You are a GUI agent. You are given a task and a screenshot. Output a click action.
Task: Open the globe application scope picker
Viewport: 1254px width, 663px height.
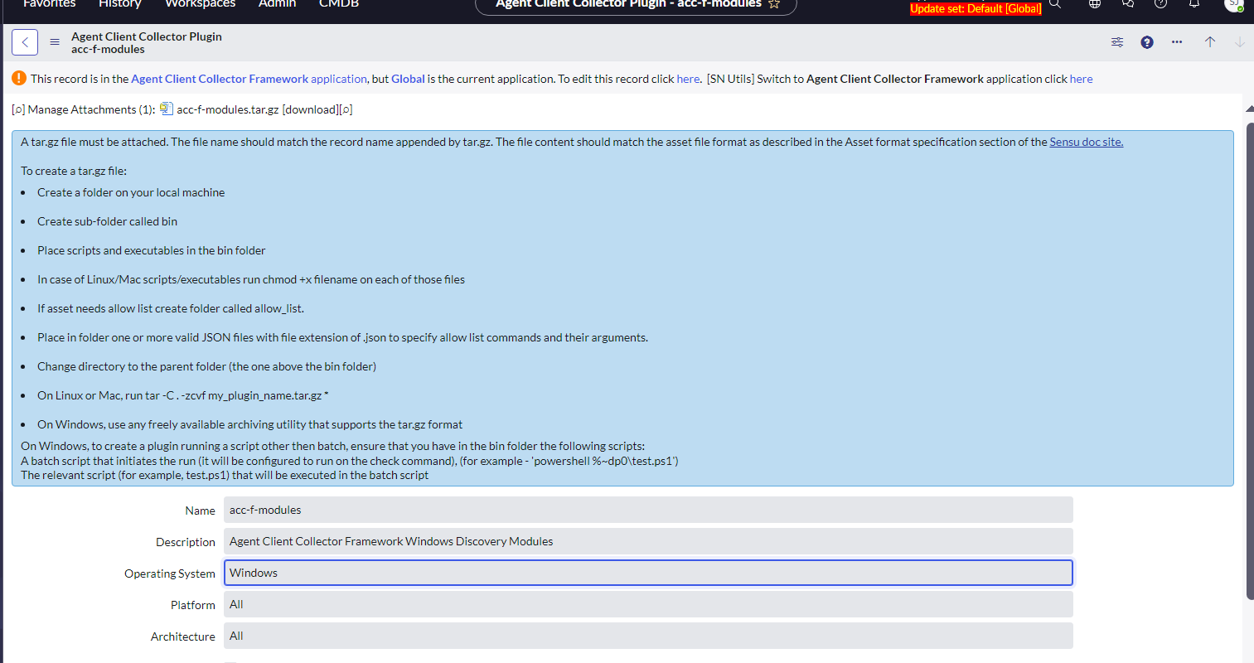[x=1095, y=4]
